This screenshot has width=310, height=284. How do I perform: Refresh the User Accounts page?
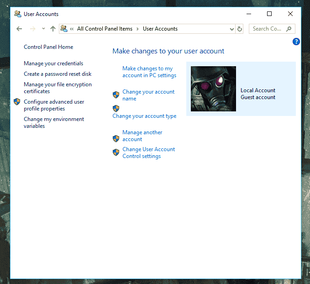tap(239, 29)
